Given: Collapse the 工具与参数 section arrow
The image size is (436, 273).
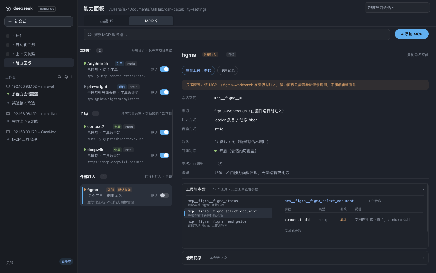Looking at the screenshot, I should click(424, 189).
